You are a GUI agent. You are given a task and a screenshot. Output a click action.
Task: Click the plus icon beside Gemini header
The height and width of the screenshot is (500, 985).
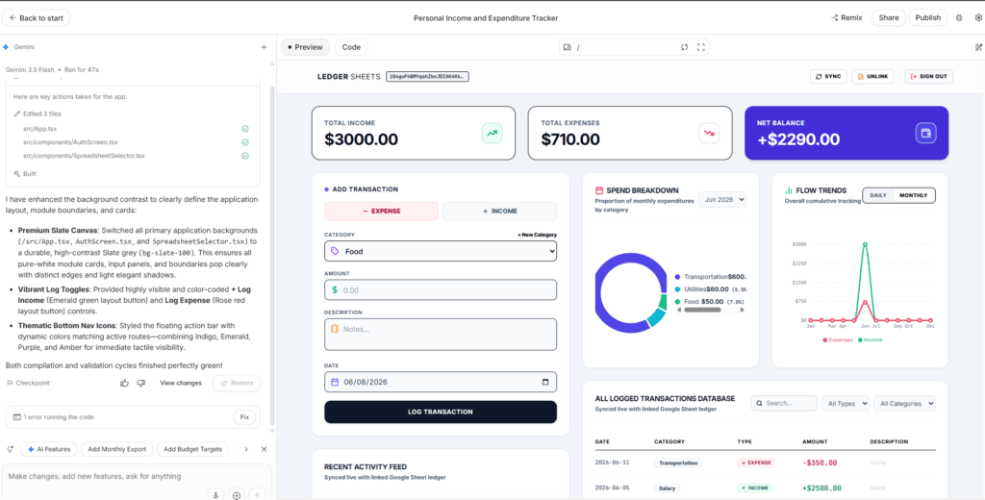click(x=264, y=47)
